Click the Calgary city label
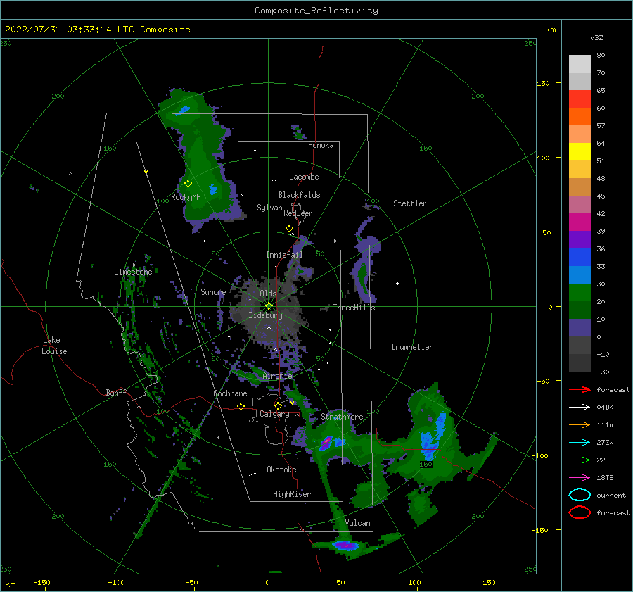The image size is (633, 592). tap(274, 414)
